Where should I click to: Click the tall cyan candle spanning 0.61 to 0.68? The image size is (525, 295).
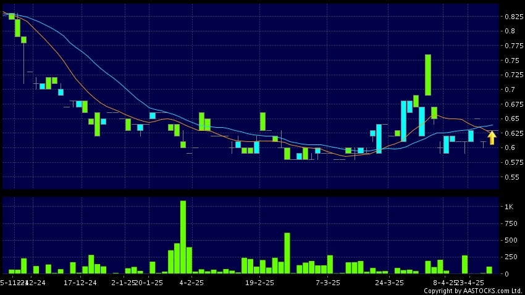pos(403,121)
